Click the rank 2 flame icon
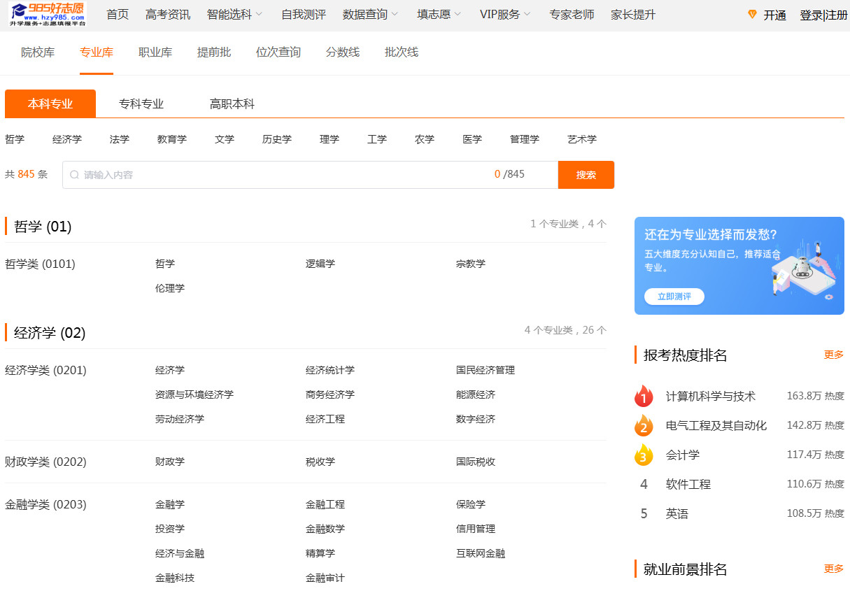 pos(644,425)
